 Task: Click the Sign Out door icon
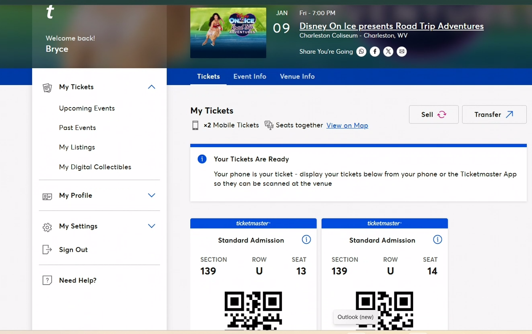click(47, 249)
